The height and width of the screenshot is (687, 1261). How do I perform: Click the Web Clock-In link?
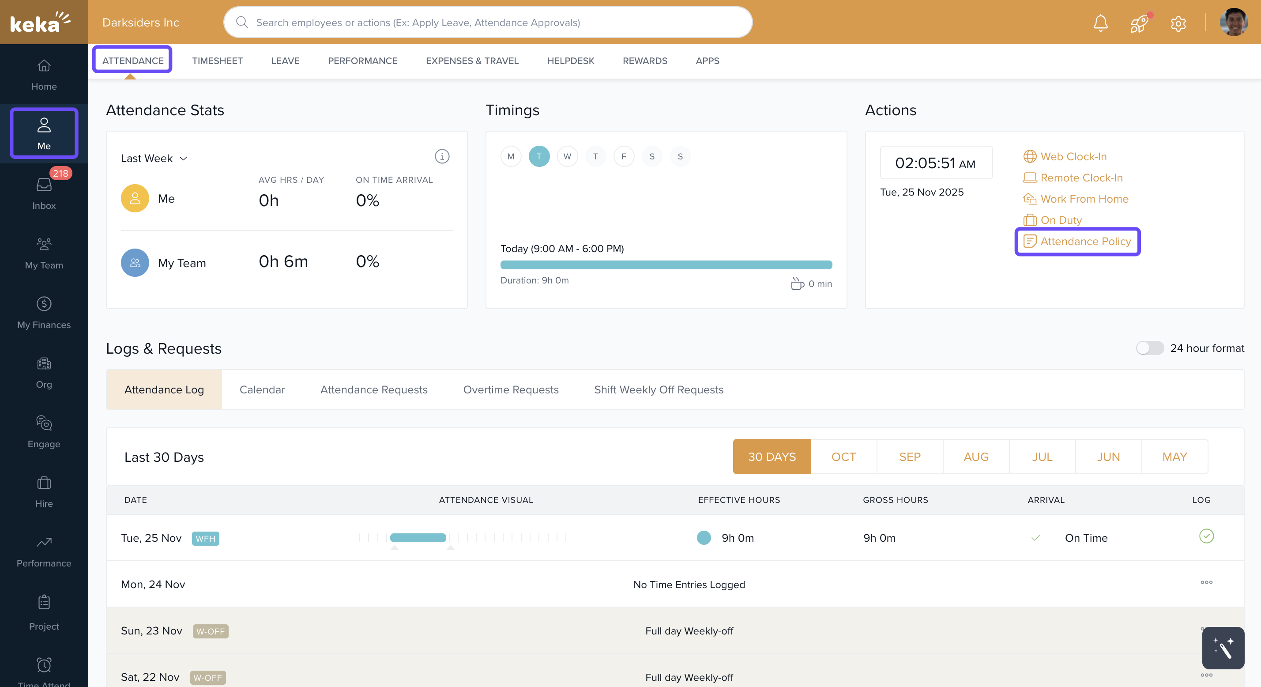tap(1073, 157)
